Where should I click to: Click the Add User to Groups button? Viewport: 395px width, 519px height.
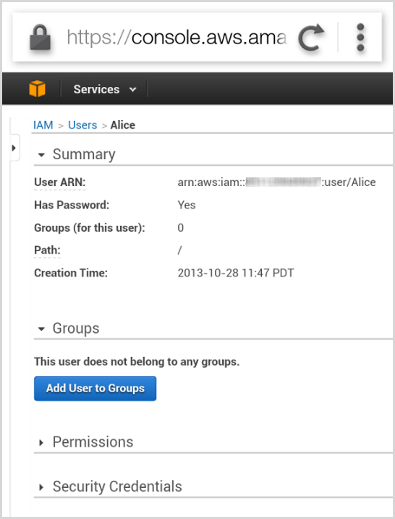pyautogui.click(x=95, y=388)
